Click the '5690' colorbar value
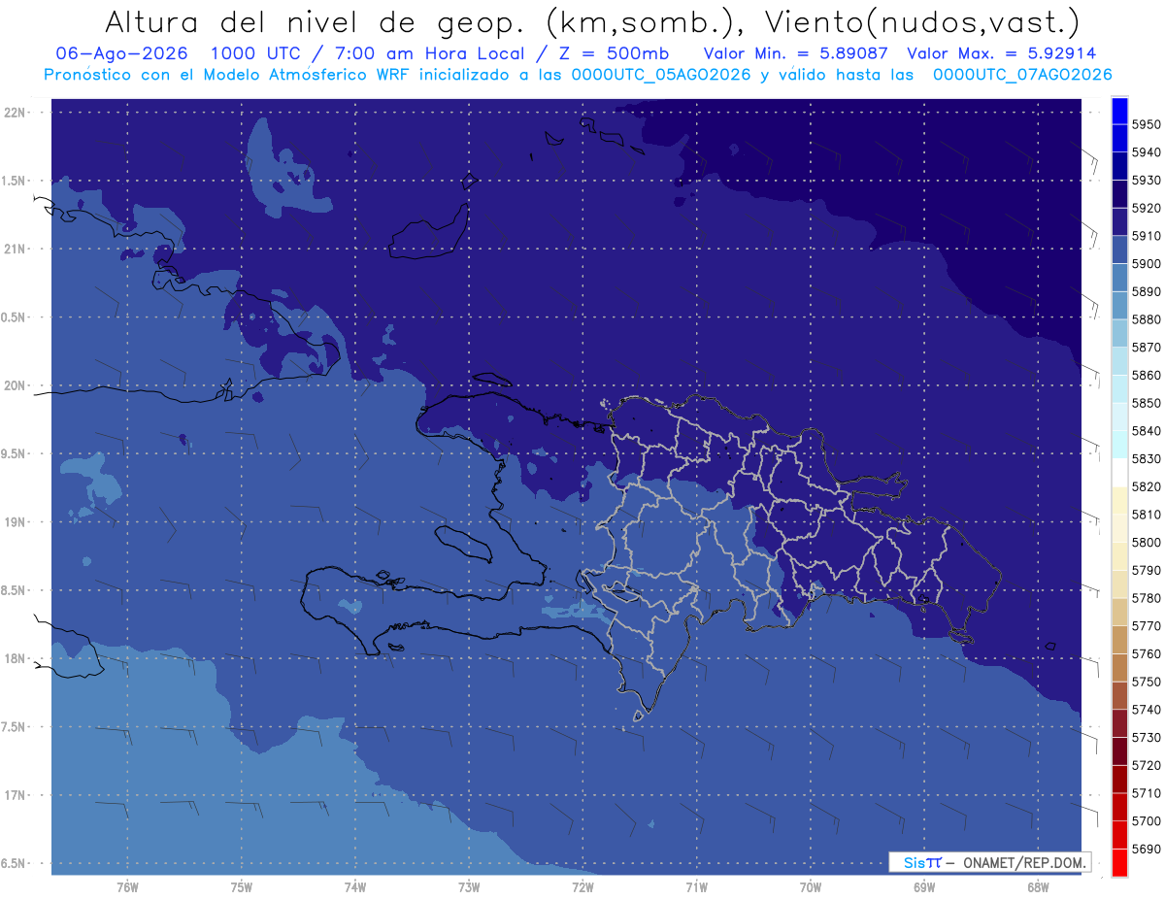This screenshot has height=900, width=1165. (1146, 849)
